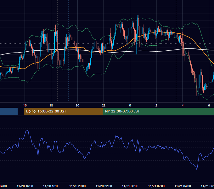The width and height of the screenshot is (214, 189).
Task: Click the 4 hour label under the chart
Action: pyautogui.click(x=183, y=106)
